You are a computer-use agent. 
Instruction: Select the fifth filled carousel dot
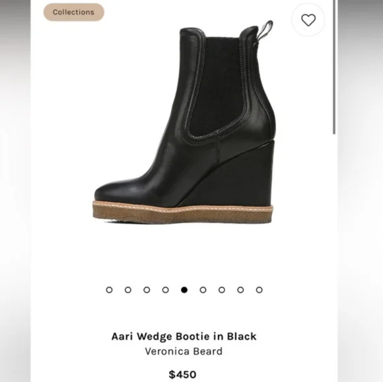click(184, 290)
